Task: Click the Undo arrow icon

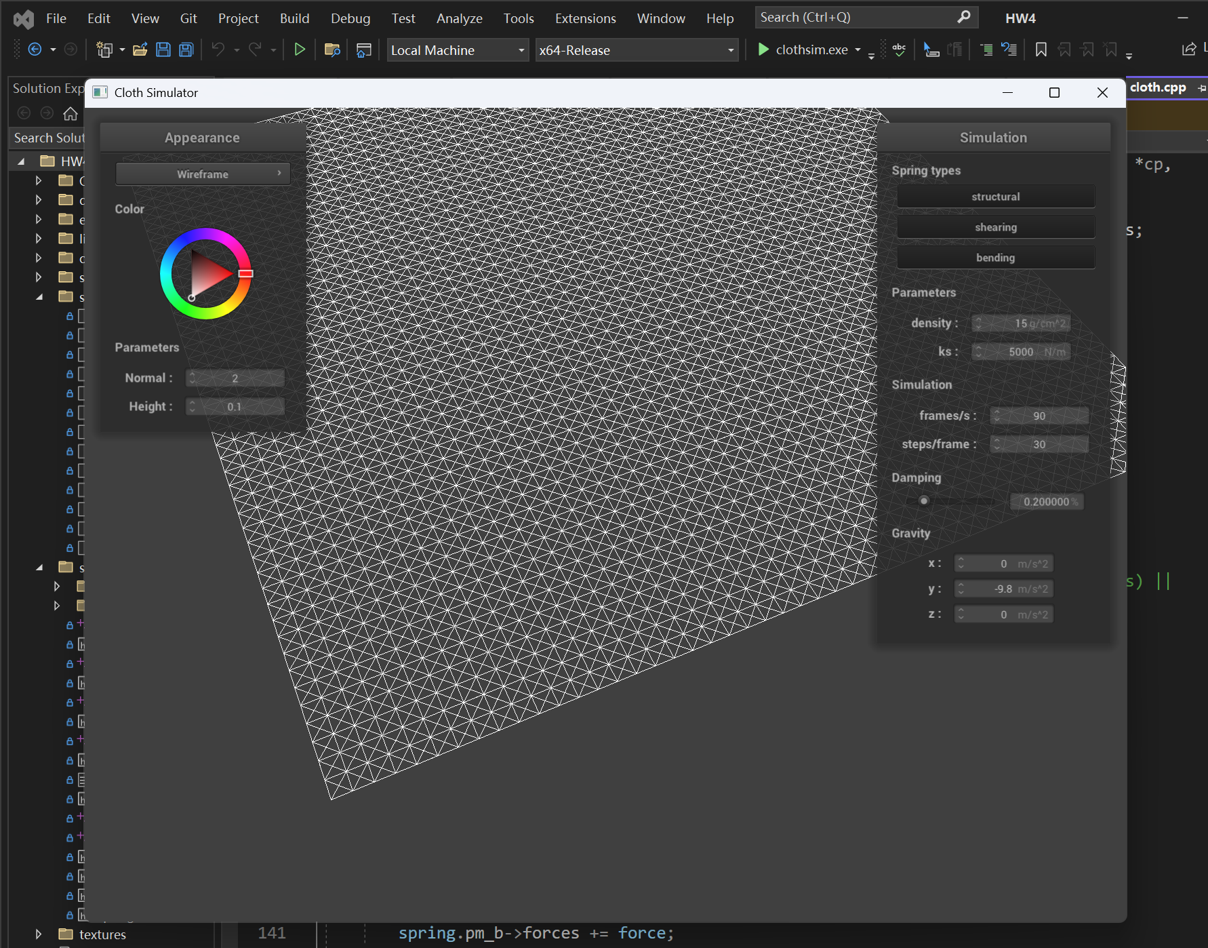Action: point(218,50)
